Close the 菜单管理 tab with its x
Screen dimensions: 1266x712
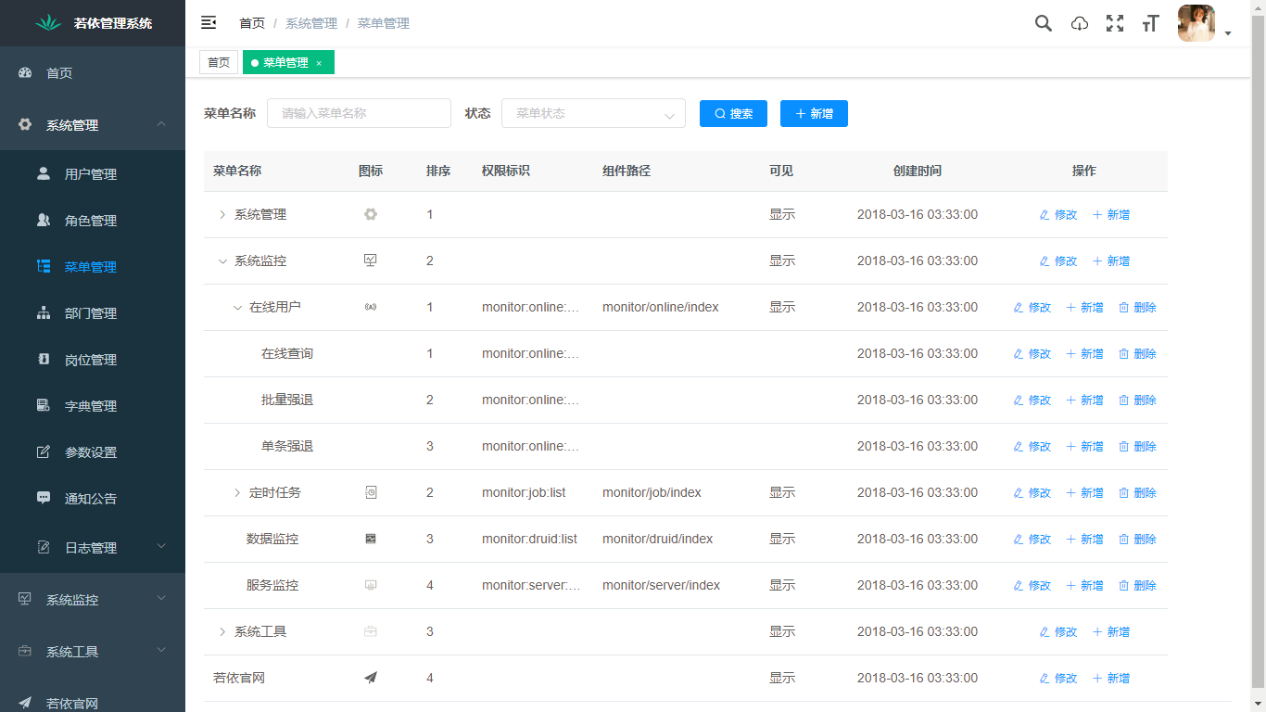(319, 63)
